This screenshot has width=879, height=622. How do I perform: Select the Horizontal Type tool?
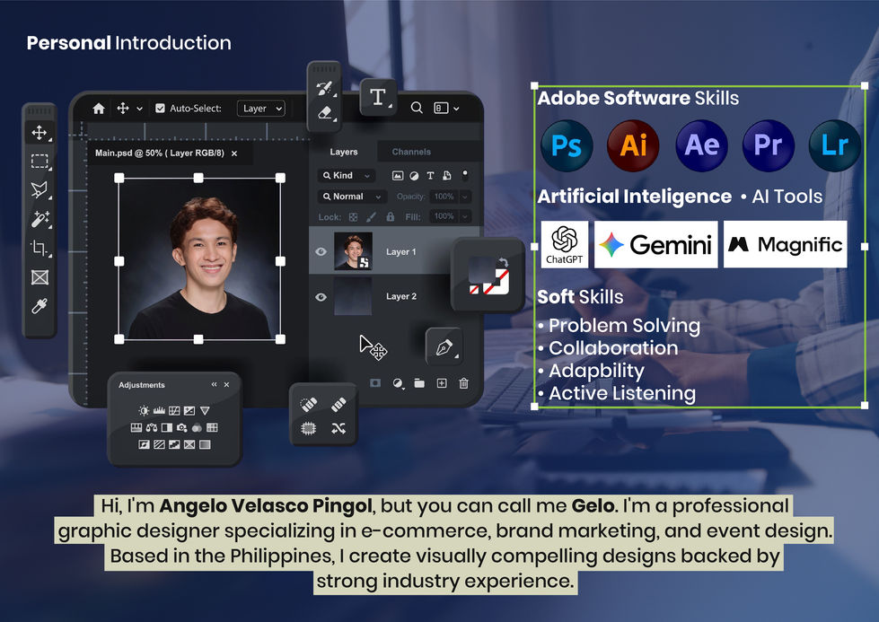click(378, 97)
